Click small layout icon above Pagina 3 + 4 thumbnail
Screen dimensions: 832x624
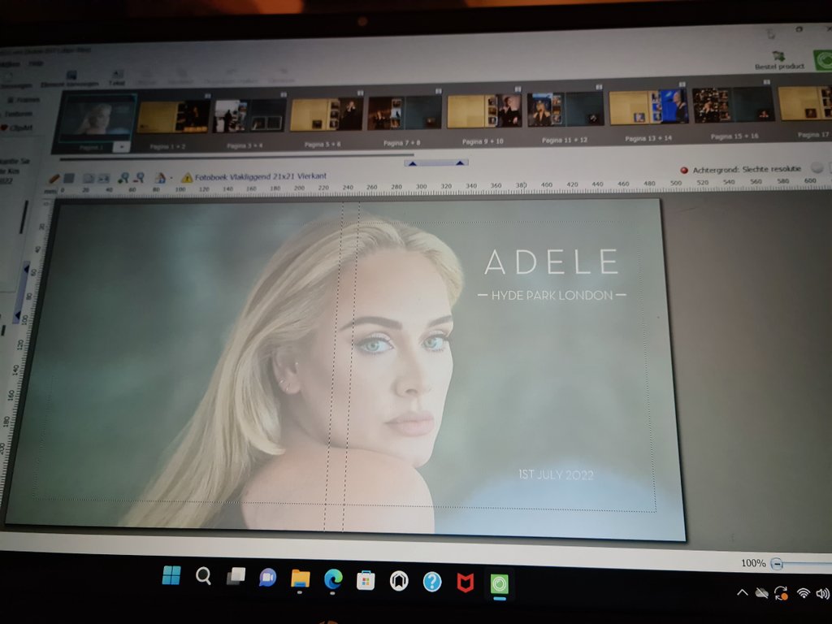tap(284, 94)
